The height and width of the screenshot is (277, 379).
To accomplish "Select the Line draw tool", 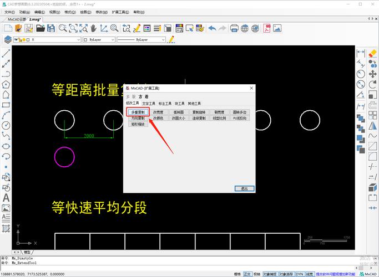I will coord(6,53).
